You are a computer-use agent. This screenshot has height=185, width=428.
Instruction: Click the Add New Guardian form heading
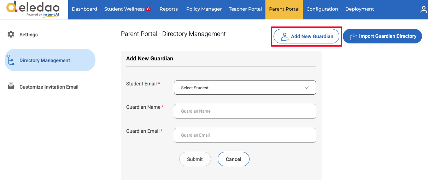(149, 58)
